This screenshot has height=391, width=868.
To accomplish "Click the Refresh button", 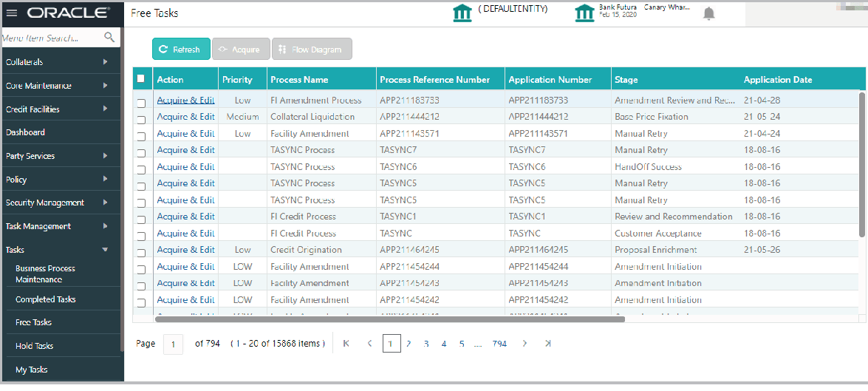I will coord(181,49).
